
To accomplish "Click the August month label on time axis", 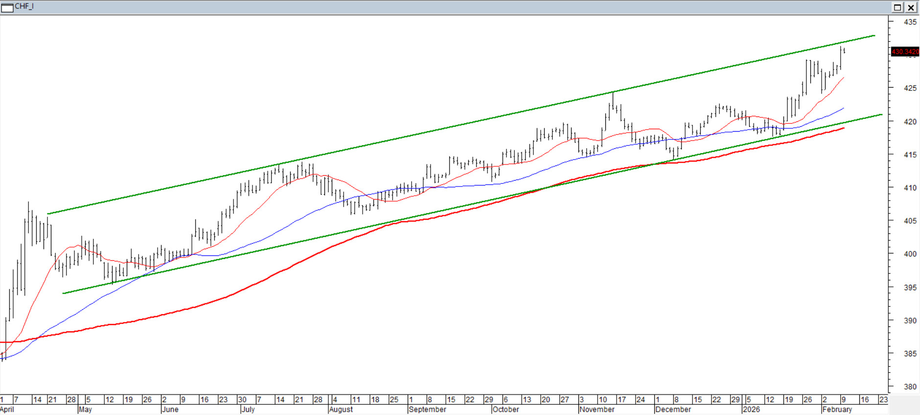I will pos(341,410).
